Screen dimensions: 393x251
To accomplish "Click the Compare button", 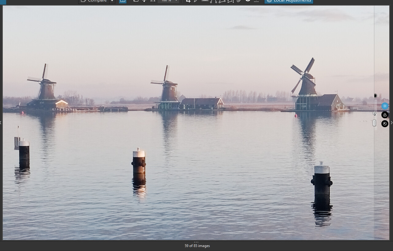I will point(94,1).
